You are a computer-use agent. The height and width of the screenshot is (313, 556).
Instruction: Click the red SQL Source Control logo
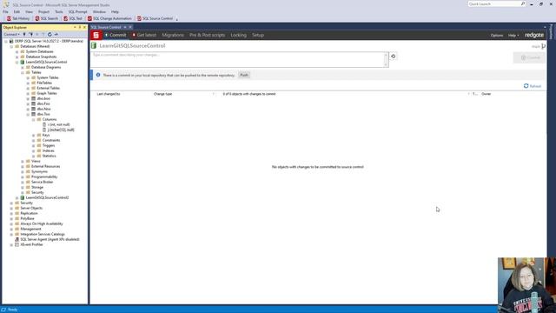[96, 35]
